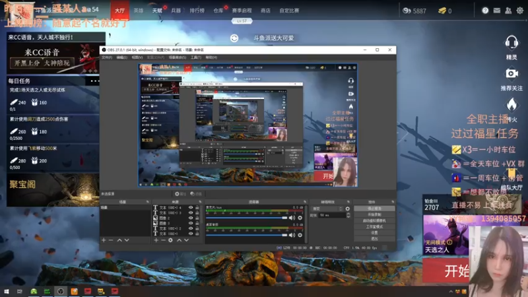Open the game settings gear icon

pos(520,11)
